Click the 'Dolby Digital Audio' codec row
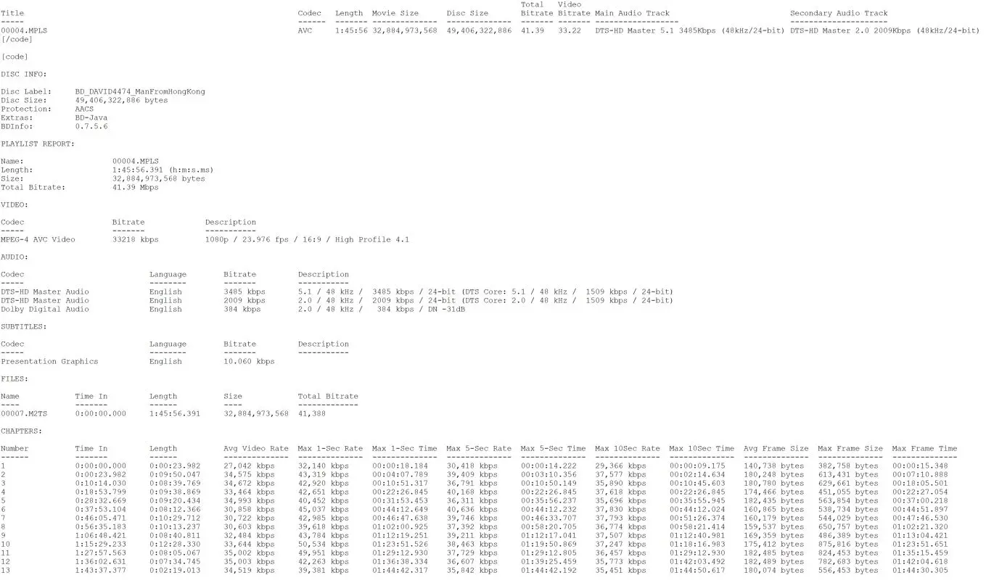986x583 pixels. [x=45, y=309]
